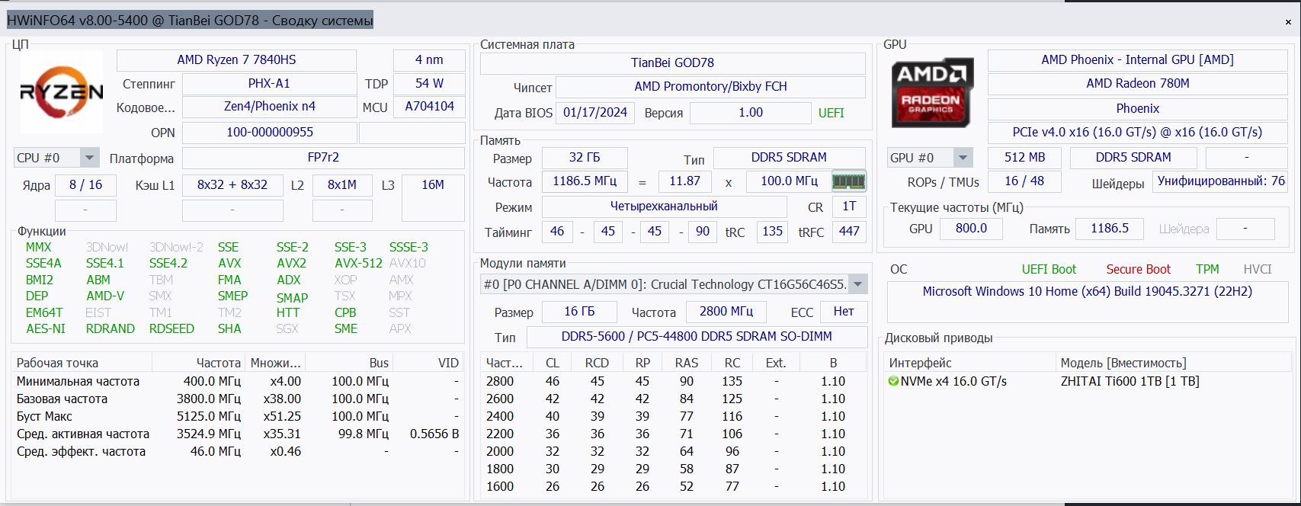The image size is (1301, 506).
Task: Click the DDR5-5600 / PC5-44800 type field
Action: click(697, 337)
